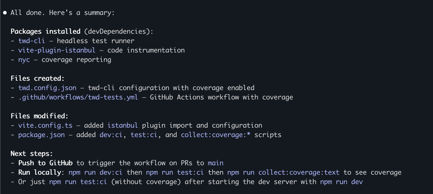
Task: Click the twd-cli package name
Action: [x=32, y=41]
